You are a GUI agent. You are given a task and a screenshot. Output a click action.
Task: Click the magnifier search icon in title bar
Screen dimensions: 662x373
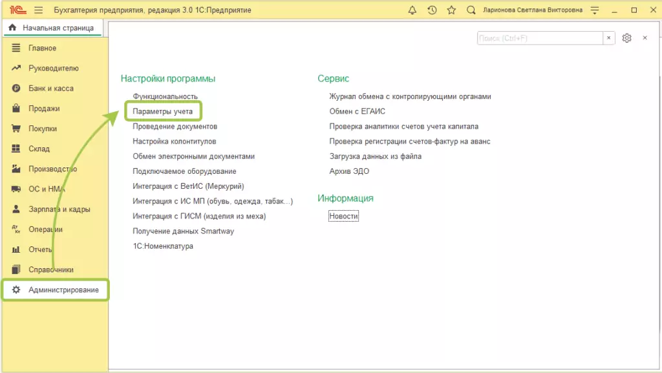click(471, 10)
